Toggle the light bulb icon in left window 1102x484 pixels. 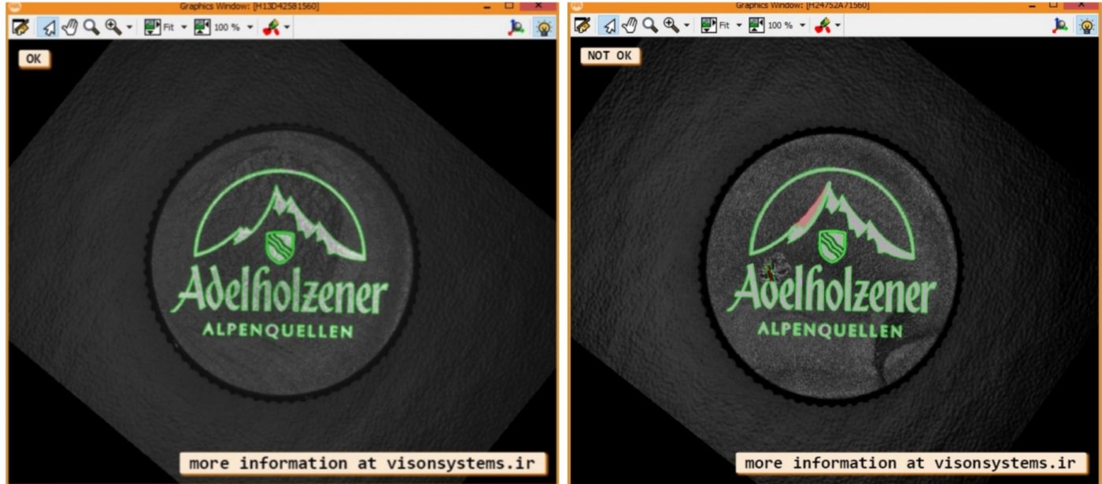tap(543, 27)
